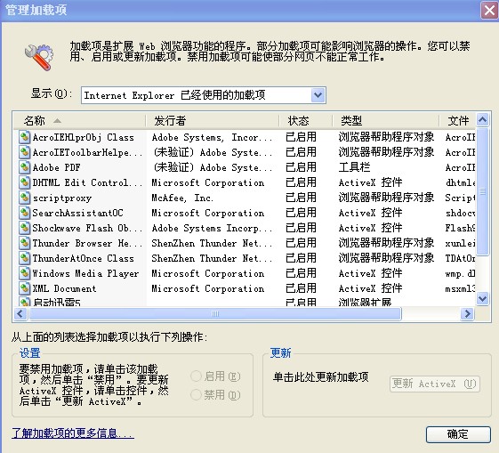Click the 启动迅雷5 add-on icon
The image size is (499, 453).
click(24, 302)
